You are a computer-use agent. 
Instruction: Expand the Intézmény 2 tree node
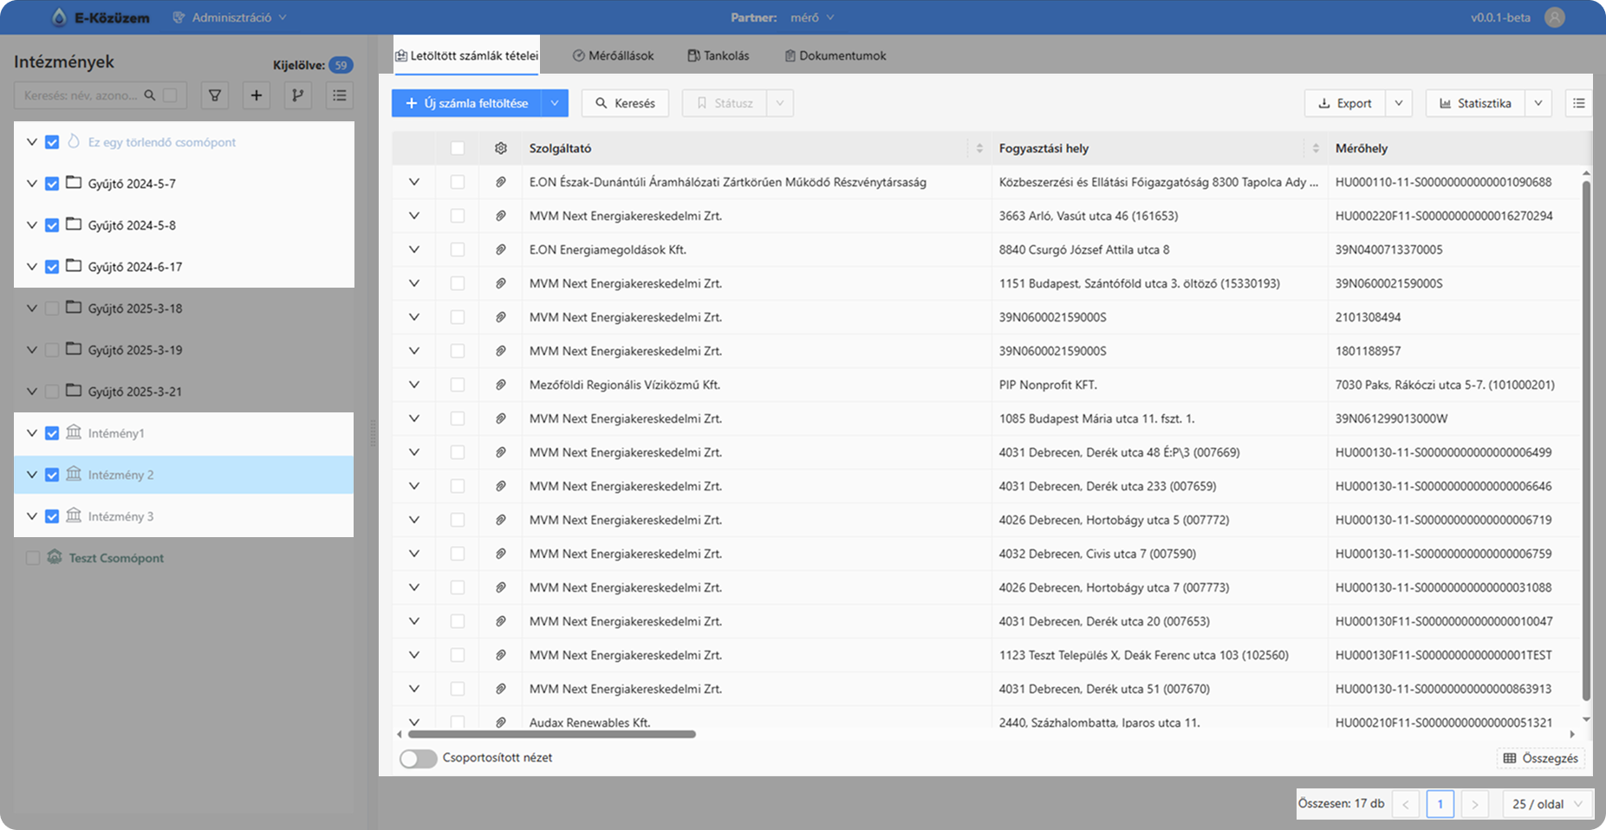click(32, 475)
